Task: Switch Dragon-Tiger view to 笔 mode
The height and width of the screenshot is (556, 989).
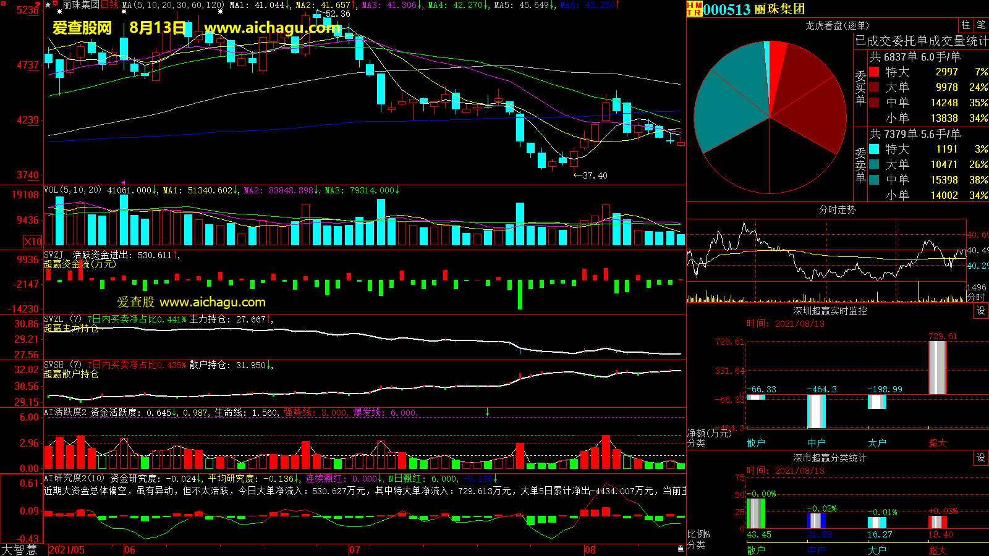Action: pyautogui.click(x=981, y=25)
